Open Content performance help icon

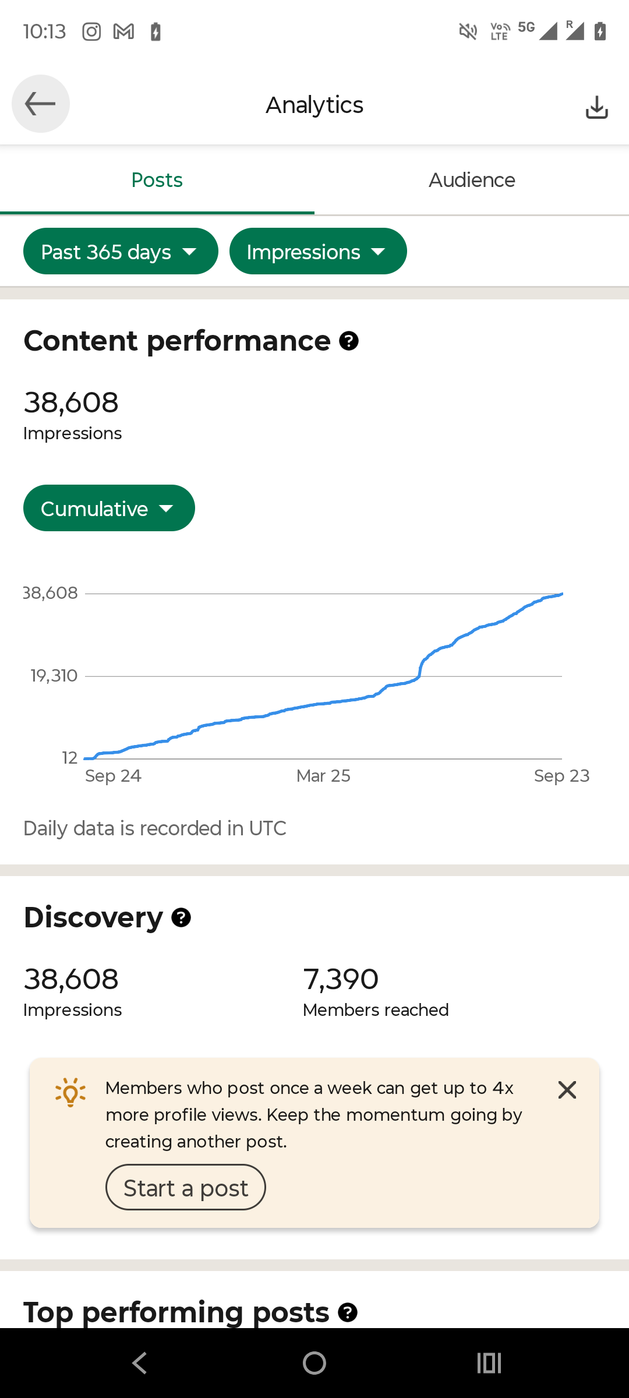coord(348,341)
